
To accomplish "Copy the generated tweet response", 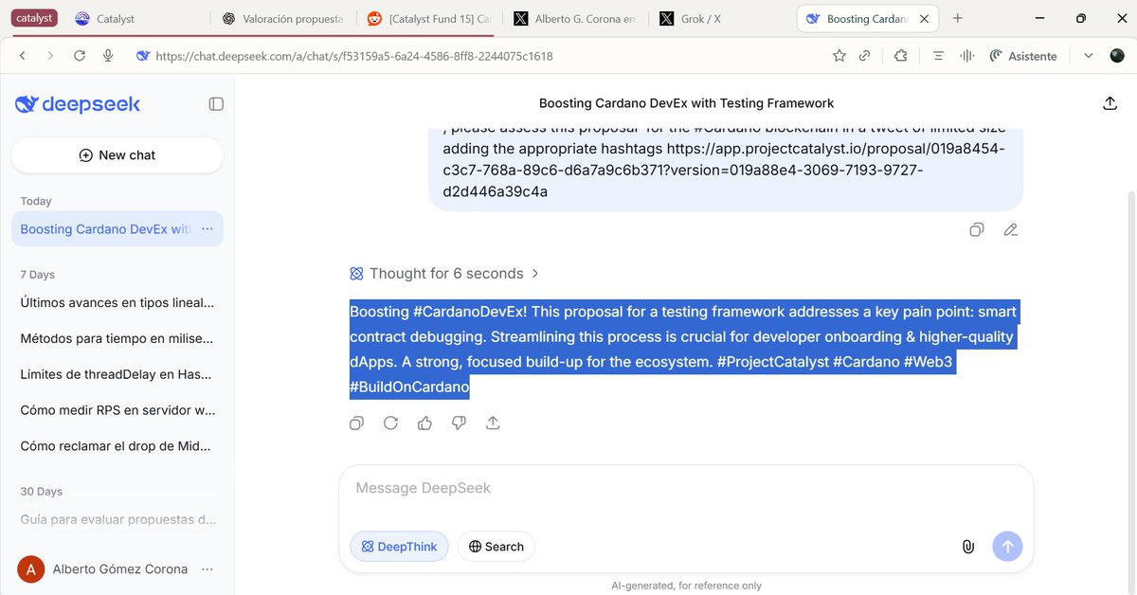I will (356, 423).
